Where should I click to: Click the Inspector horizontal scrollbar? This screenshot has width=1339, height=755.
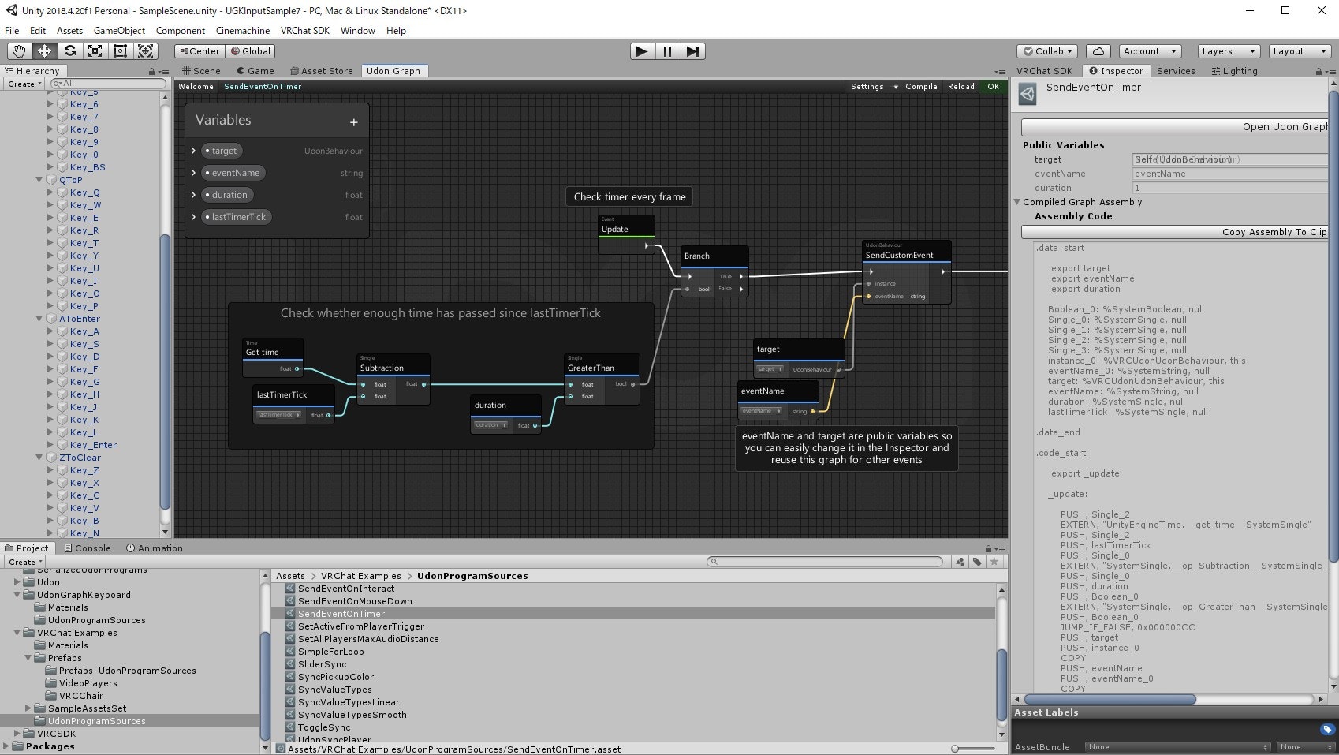tap(1110, 700)
